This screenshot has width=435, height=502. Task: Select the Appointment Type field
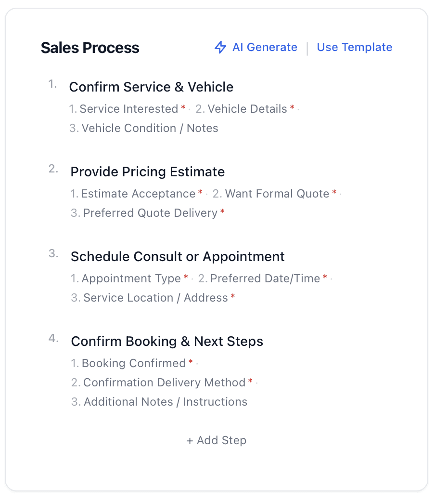131,278
